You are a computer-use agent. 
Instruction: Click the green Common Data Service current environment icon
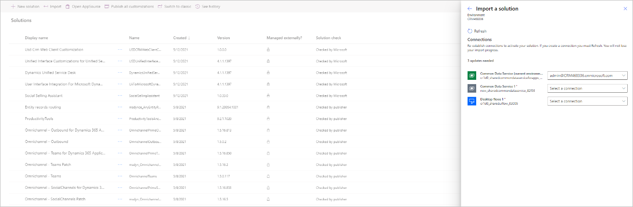(471, 76)
